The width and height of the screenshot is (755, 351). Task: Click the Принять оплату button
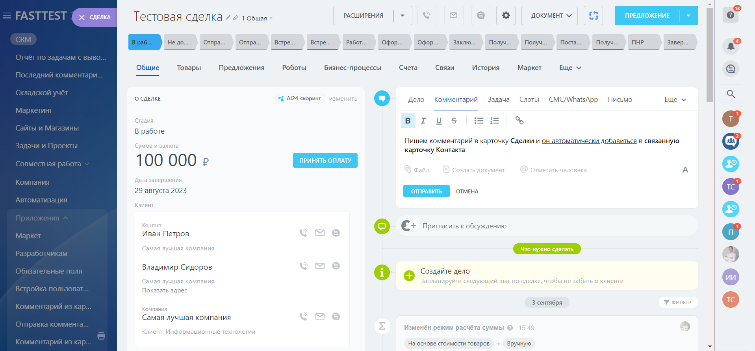click(x=325, y=160)
